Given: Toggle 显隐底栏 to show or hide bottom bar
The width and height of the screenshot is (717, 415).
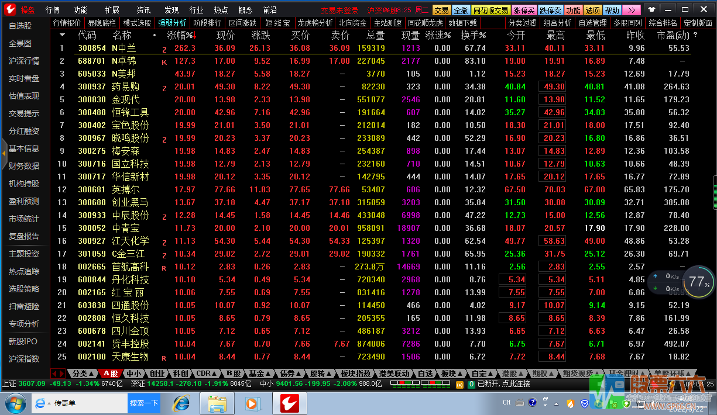Looking at the screenshot, I should (102, 23).
